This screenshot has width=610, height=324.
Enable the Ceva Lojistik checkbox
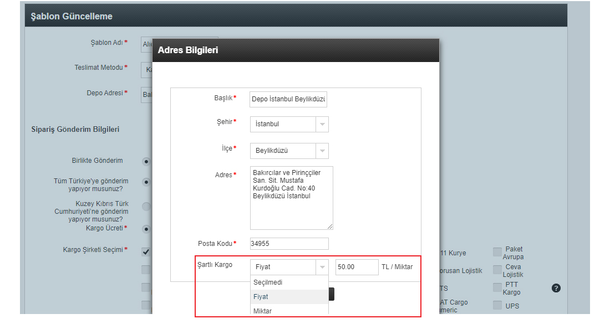pos(497,270)
